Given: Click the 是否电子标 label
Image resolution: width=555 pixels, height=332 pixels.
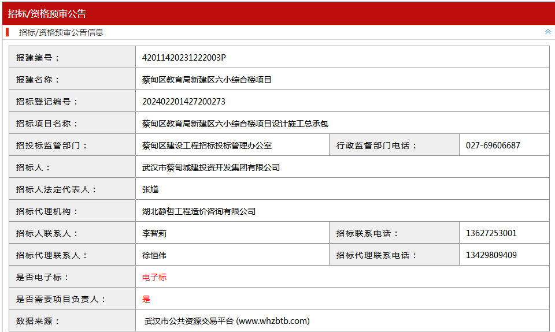Looking at the screenshot, I should click(x=42, y=277).
